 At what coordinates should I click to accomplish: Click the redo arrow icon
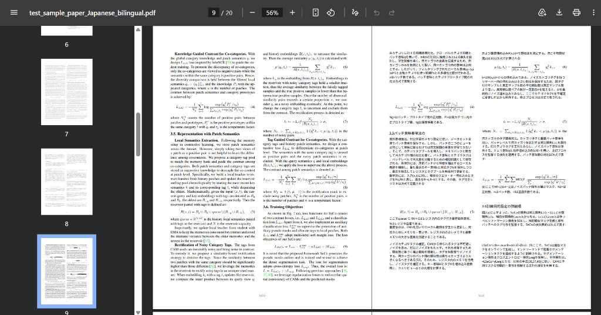pyautogui.click(x=391, y=13)
